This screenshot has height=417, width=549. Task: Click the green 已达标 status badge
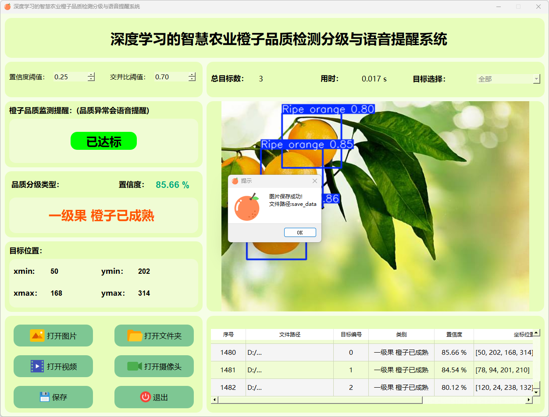tap(103, 141)
